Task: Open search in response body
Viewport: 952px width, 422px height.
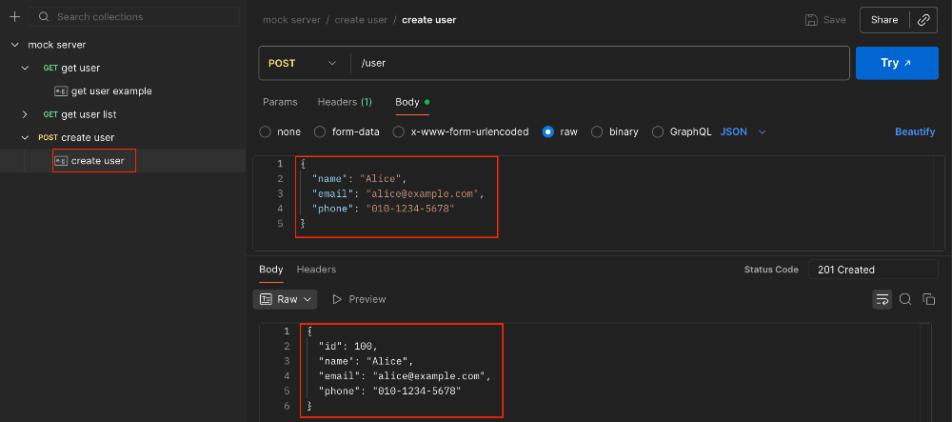Action: pyautogui.click(x=905, y=299)
